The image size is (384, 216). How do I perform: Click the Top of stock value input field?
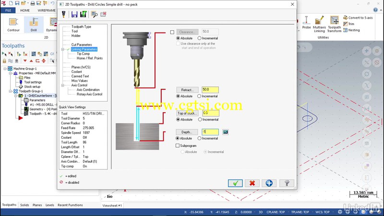(211, 113)
